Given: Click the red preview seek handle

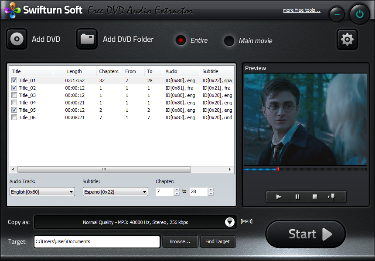Looking at the screenshot, I should [278, 169].
